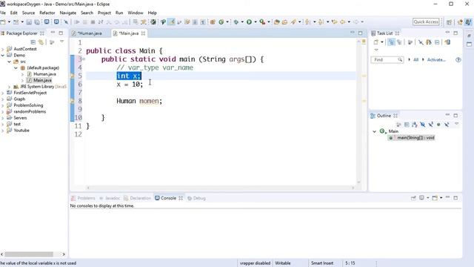Click the Save icon in main toolbar
The image size is (474, 267).
coord(29,22)
